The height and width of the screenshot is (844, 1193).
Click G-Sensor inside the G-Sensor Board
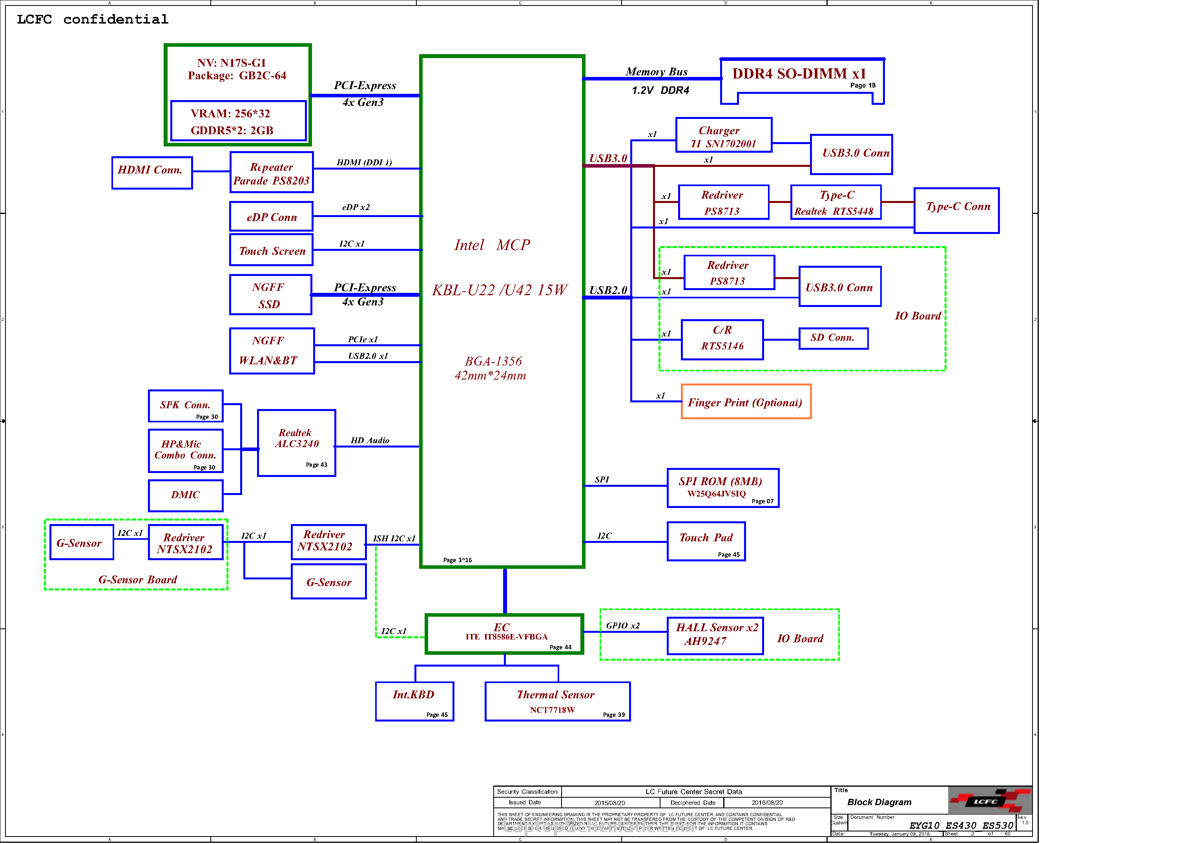(x=82, y=542)
